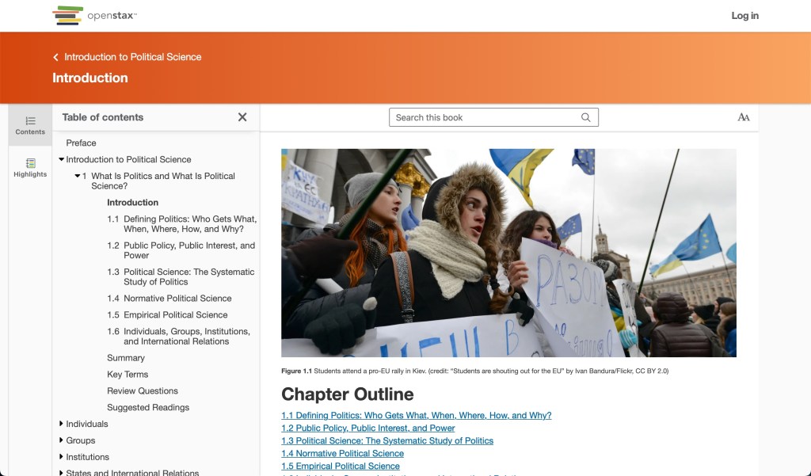Click the back chevron to Introduction to Political Science
811x476 pixels.
point(55,57)
